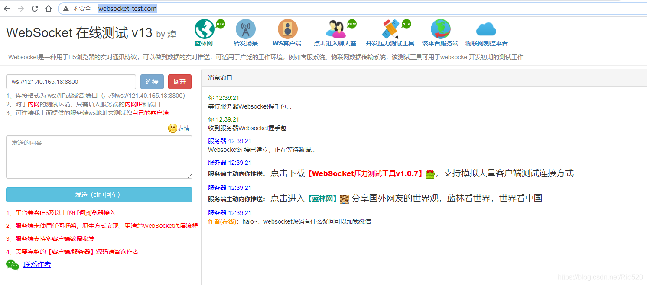
Task: Open the emoji picker smiley icon
Action: 172,127
